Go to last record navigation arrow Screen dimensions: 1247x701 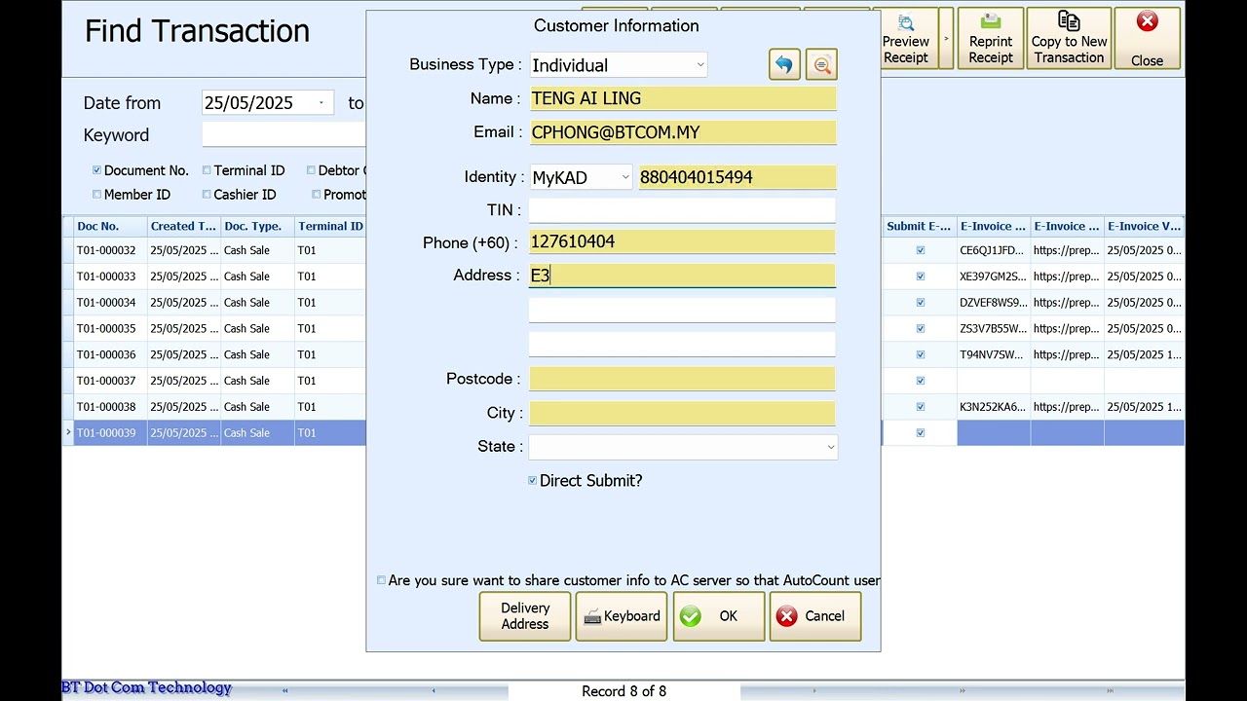[x=1110, y=691]
